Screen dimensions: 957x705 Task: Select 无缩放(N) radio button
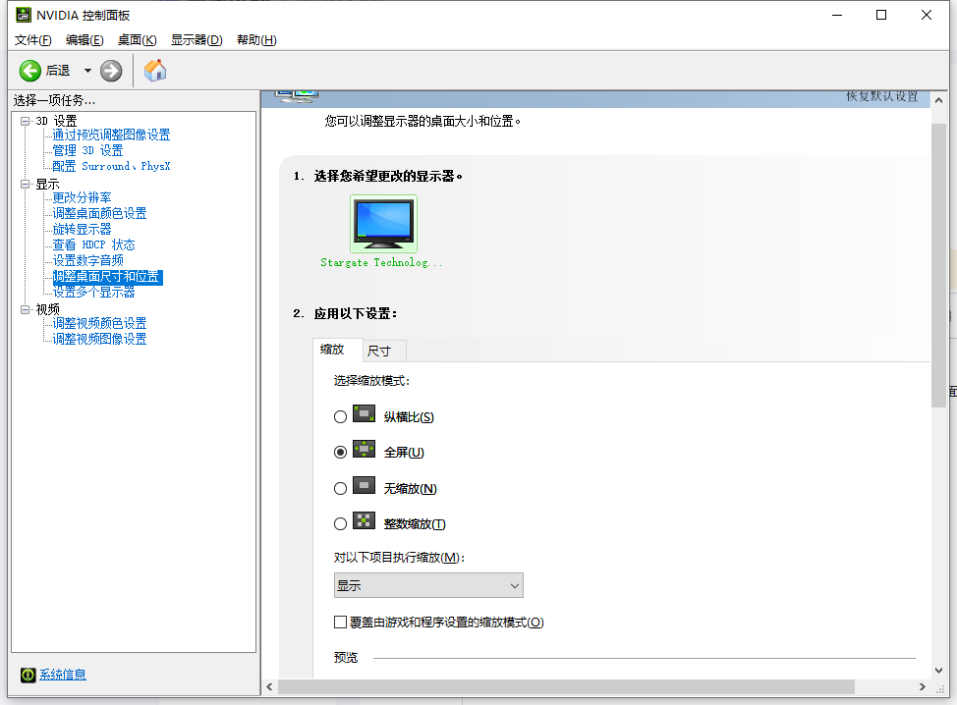(341, 489)
